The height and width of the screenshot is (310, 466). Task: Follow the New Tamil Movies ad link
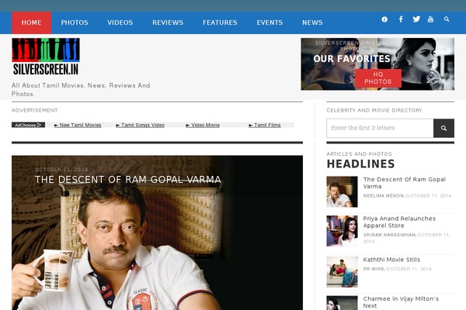pos(78,126)
